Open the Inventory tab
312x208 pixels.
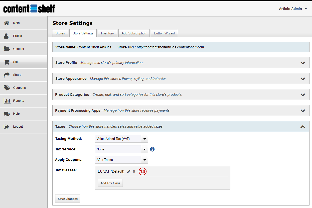click(107, 33)
